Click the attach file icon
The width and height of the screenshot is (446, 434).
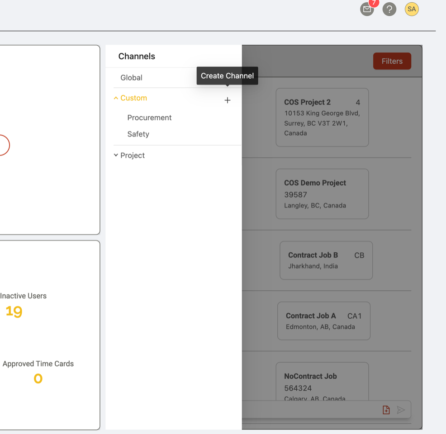coord(386,410)
